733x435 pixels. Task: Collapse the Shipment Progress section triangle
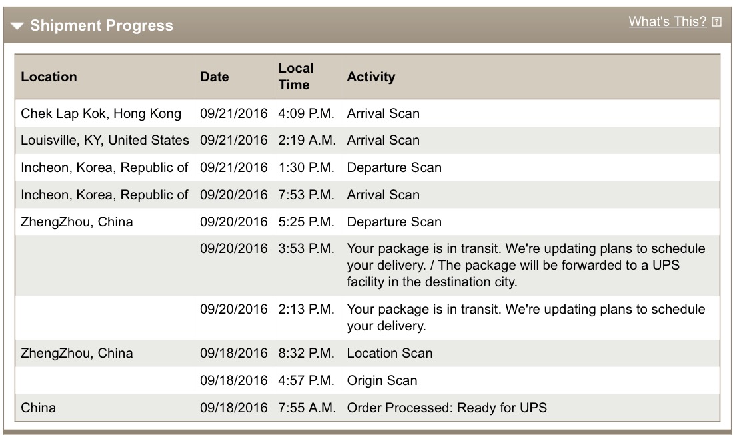pyautogui.click(x=17, y=26)
